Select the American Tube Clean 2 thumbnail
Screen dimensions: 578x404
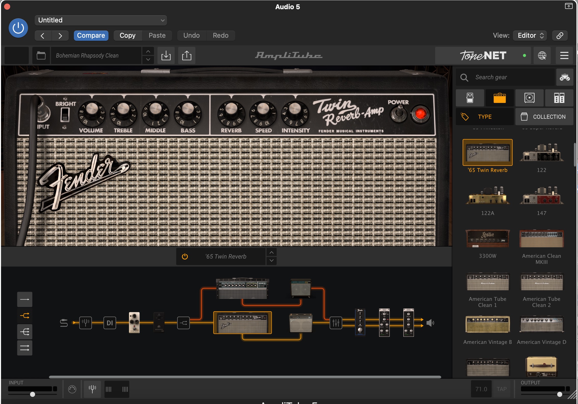542,281
